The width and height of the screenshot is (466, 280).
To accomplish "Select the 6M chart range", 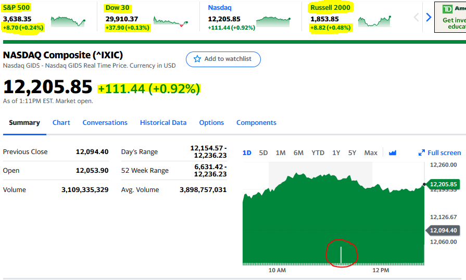I will [298, 152].
